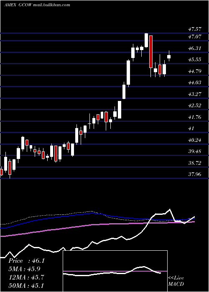
Task: Click the 42.52 price axis label
Action: pyautogui.click(x=195, y=106)
